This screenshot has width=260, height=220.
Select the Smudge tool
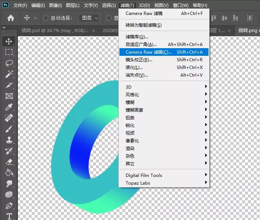(x=9, y=184)
